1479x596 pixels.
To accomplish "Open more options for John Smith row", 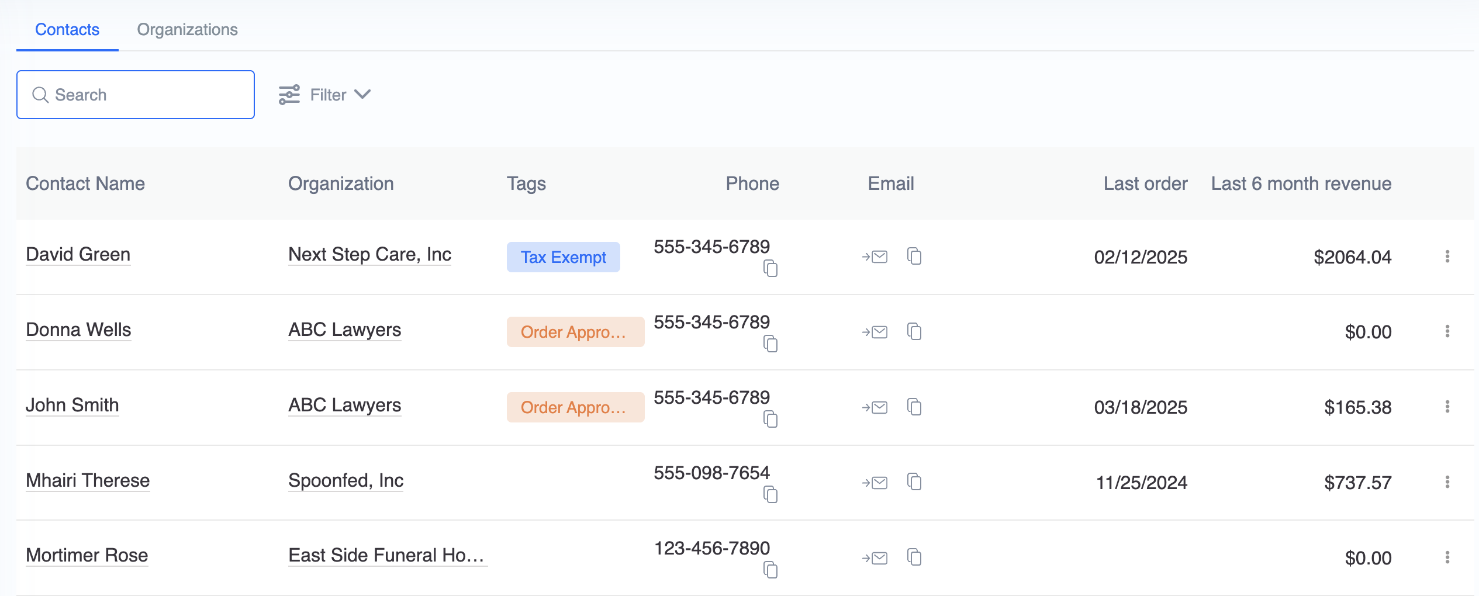I will (x=1447, y=407).
